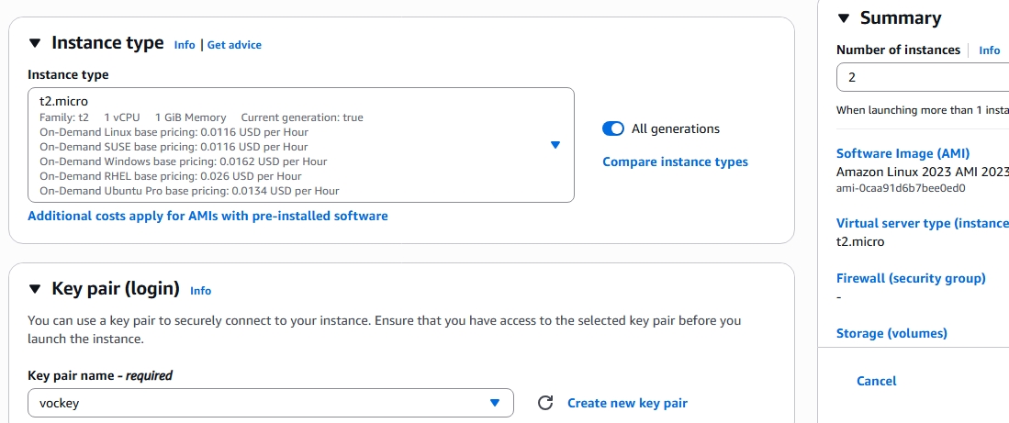Click Software Image (AMI) summary link
This screenshot has height=423, width=1009.
pyautogui.click(x=902, y=154)
